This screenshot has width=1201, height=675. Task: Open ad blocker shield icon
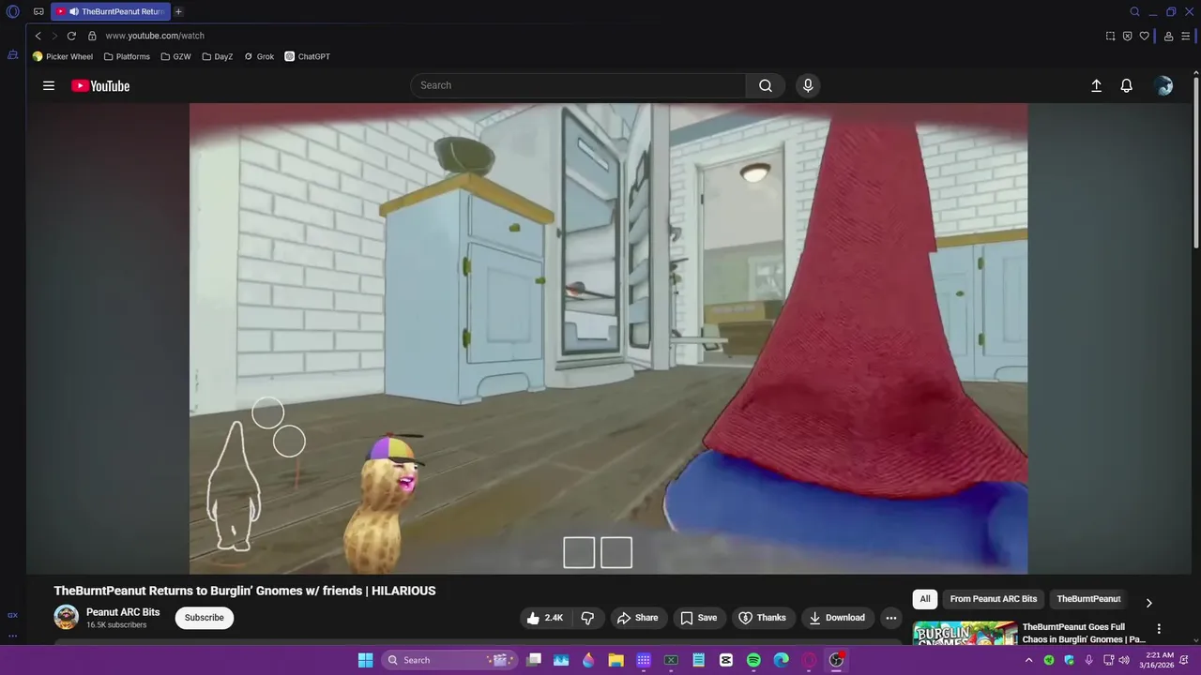click(1127, 36)
